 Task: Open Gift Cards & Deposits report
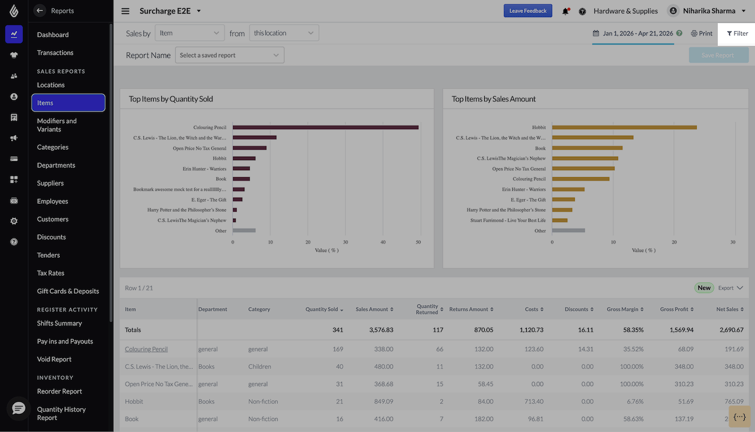pyautogui.click(x=68, y=291)
